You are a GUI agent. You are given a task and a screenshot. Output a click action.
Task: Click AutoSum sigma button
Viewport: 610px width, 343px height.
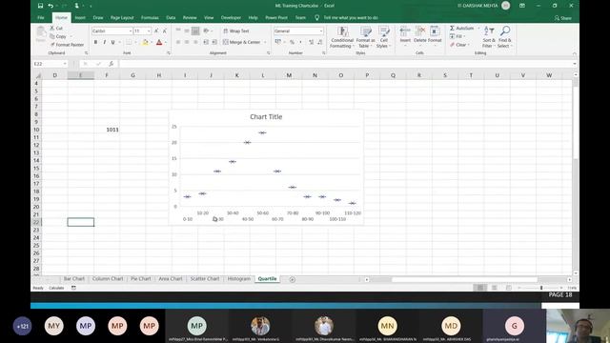point(461,28)
